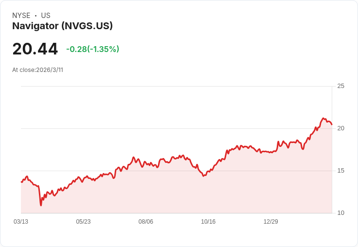This screenshot has width=358, height=247.
Task: Click the NYSE exchange label
Action: pyautogui.click(x=21, y=16)
